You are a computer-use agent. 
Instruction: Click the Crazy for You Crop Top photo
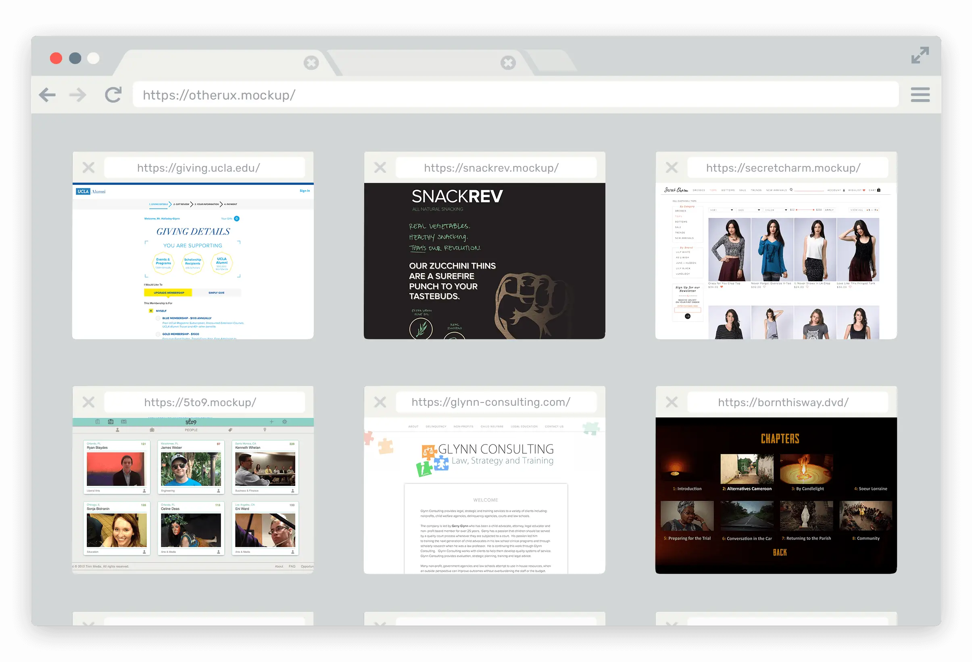(x=730, y=249)
